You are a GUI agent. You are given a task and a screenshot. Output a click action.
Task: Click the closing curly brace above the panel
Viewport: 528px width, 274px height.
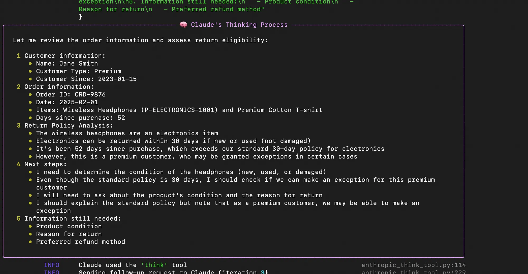point(81,17)
